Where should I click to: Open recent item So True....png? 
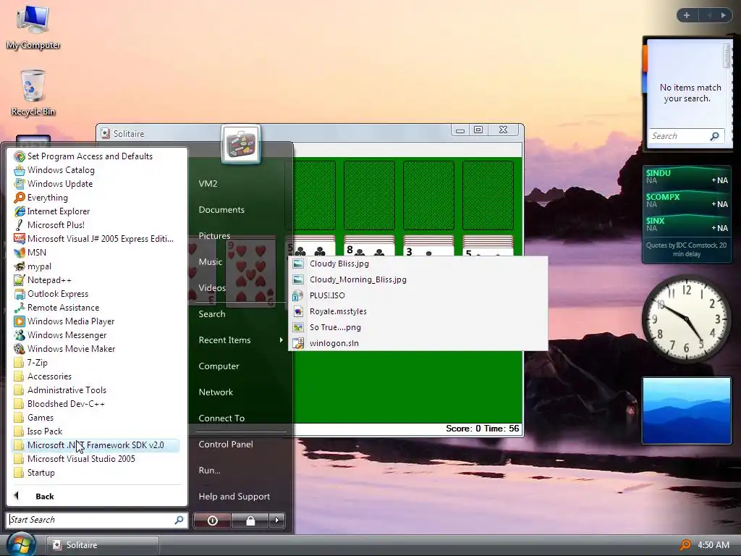418,327
